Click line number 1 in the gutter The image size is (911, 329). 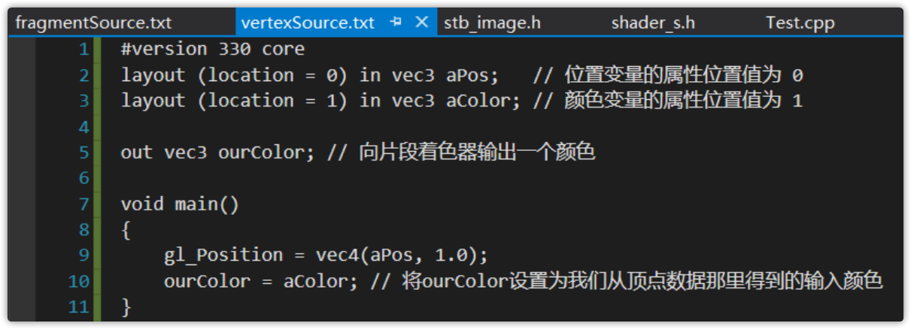(83, 50)
